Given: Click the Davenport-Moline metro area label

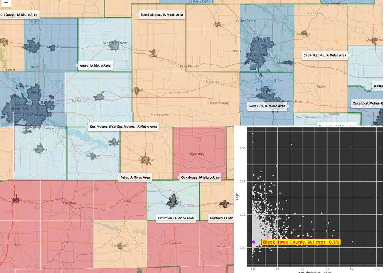Looking at the screenshot, I should click(x=367, y=104).
